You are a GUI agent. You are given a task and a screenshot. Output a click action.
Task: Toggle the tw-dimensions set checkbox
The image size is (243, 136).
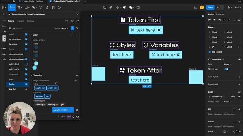26,39
